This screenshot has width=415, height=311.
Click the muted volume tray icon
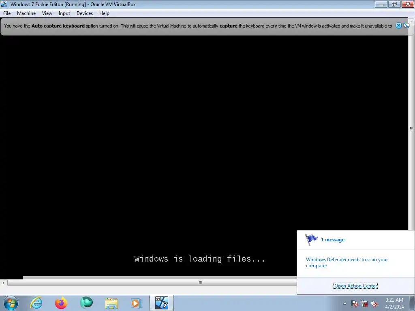coord(374,303)
